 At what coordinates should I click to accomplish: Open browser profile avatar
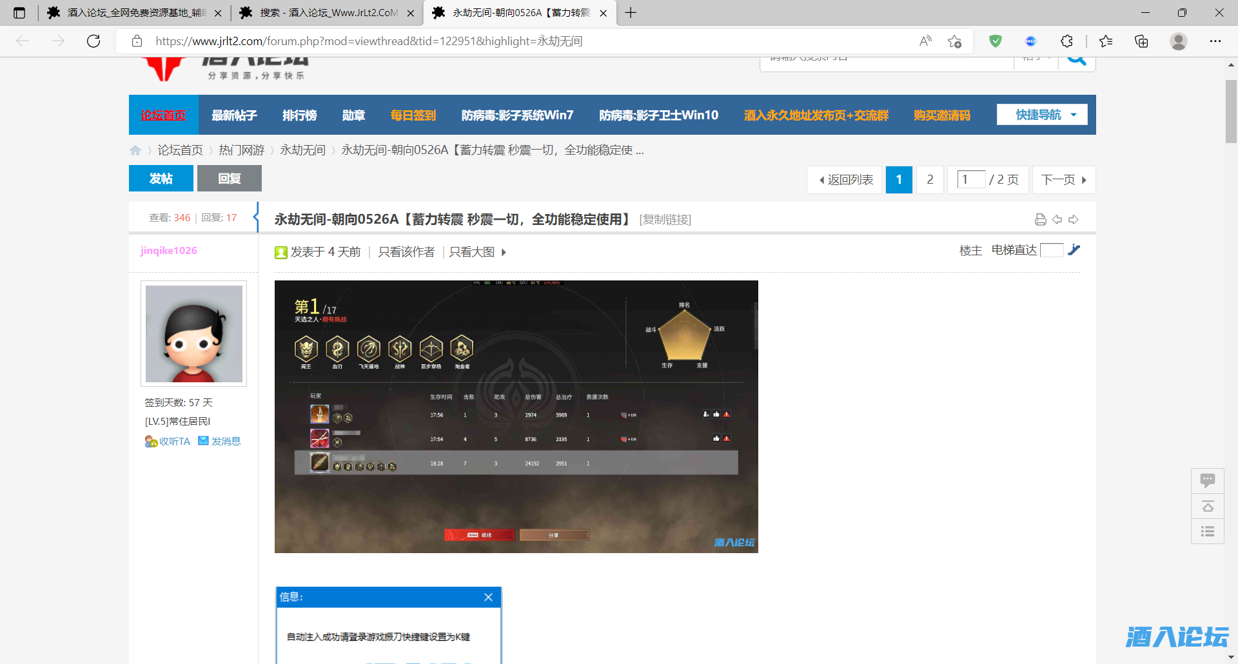click(1179, 41)
